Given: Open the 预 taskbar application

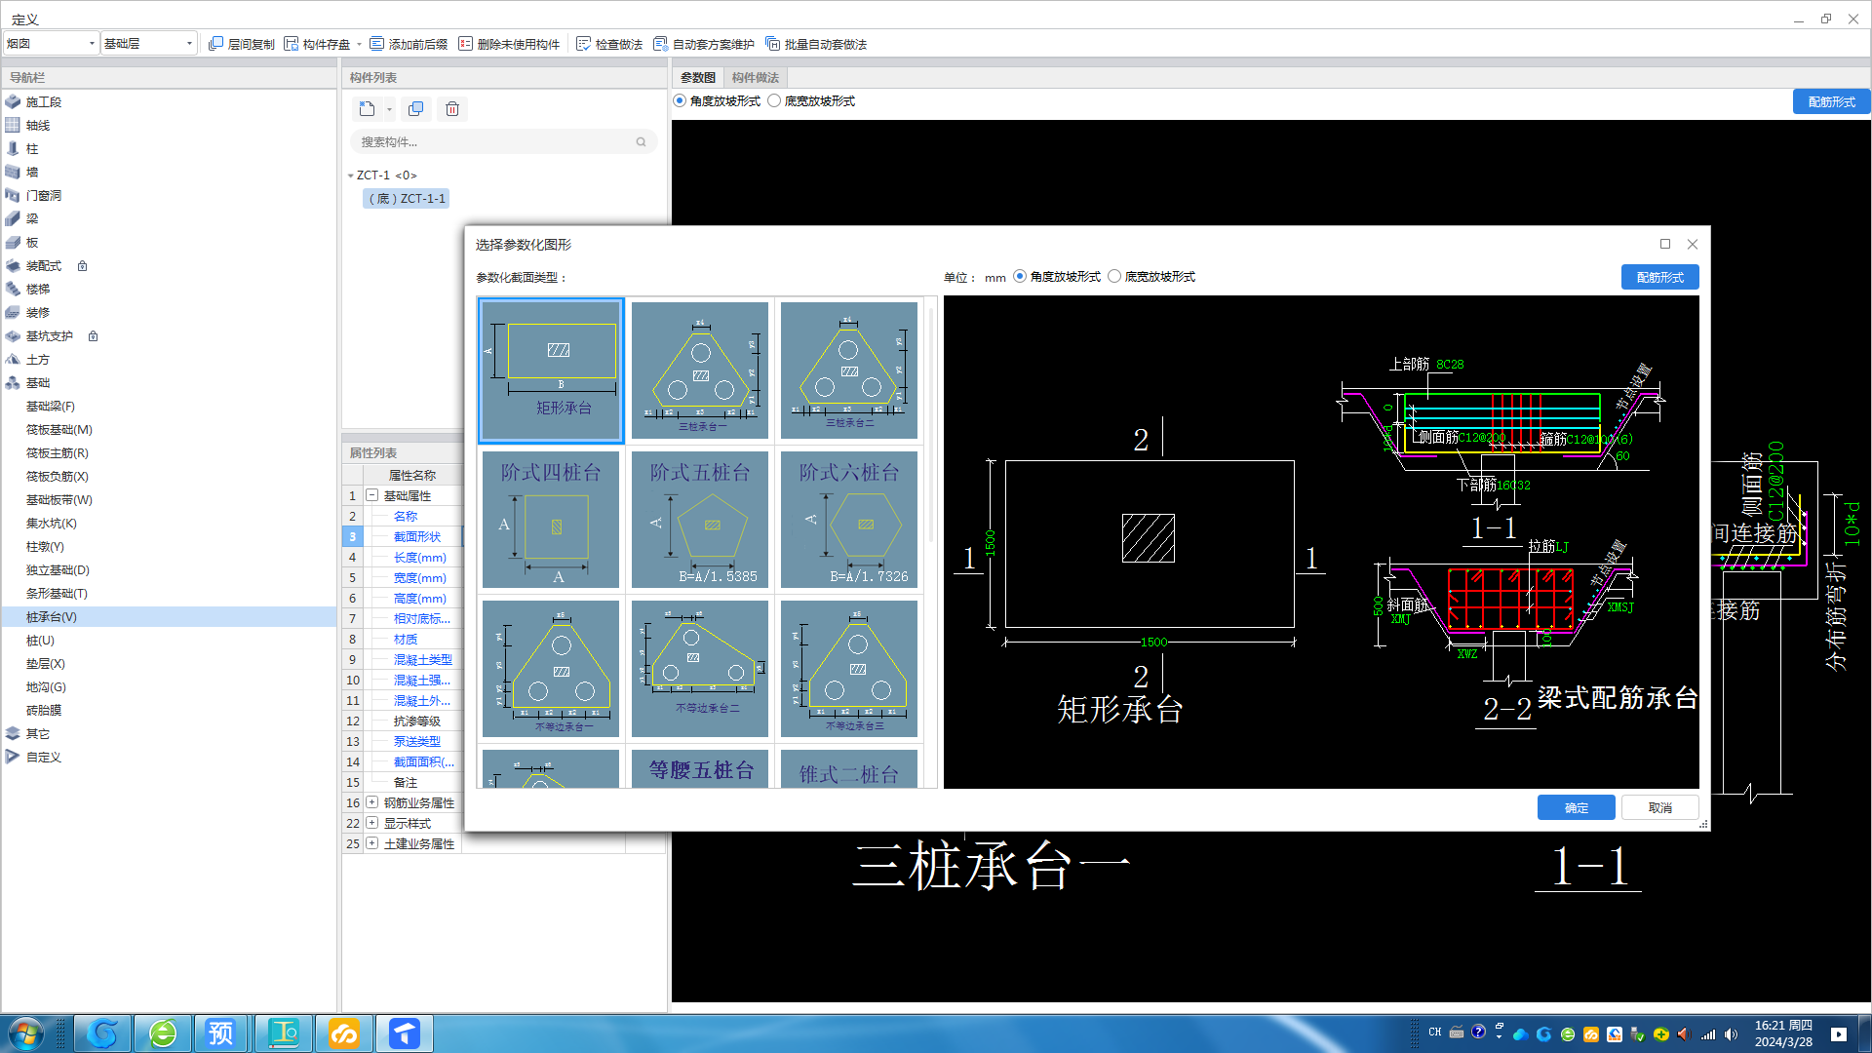Looking at the screenshot, I should [221, 1033].
